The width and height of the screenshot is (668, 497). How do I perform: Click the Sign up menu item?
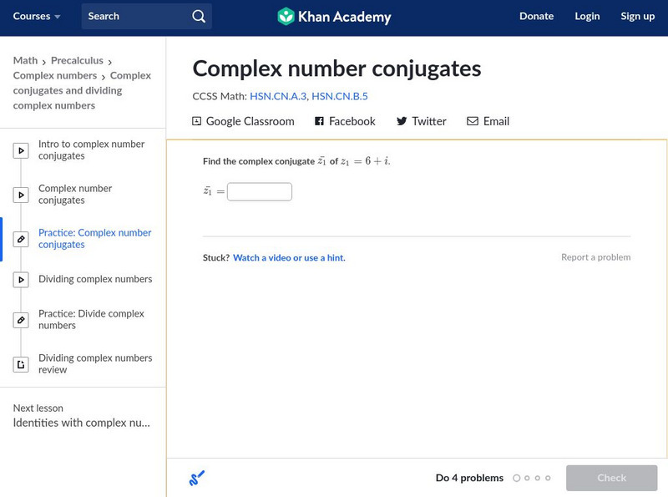(637, 17)
